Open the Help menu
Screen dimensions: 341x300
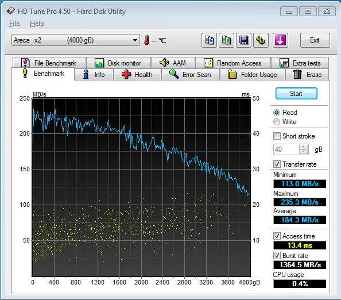pyautogui.click(x=37, y=24)
